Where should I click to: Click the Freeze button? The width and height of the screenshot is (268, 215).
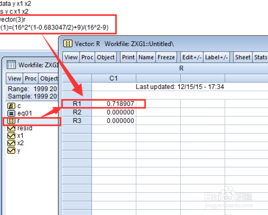[x=166, y=58]
